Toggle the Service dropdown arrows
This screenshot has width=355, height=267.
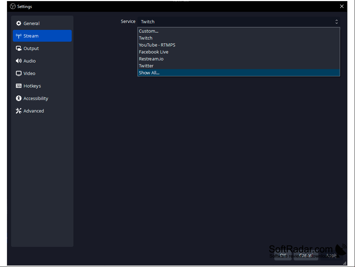pyautogui.click(x=336, y=22)
